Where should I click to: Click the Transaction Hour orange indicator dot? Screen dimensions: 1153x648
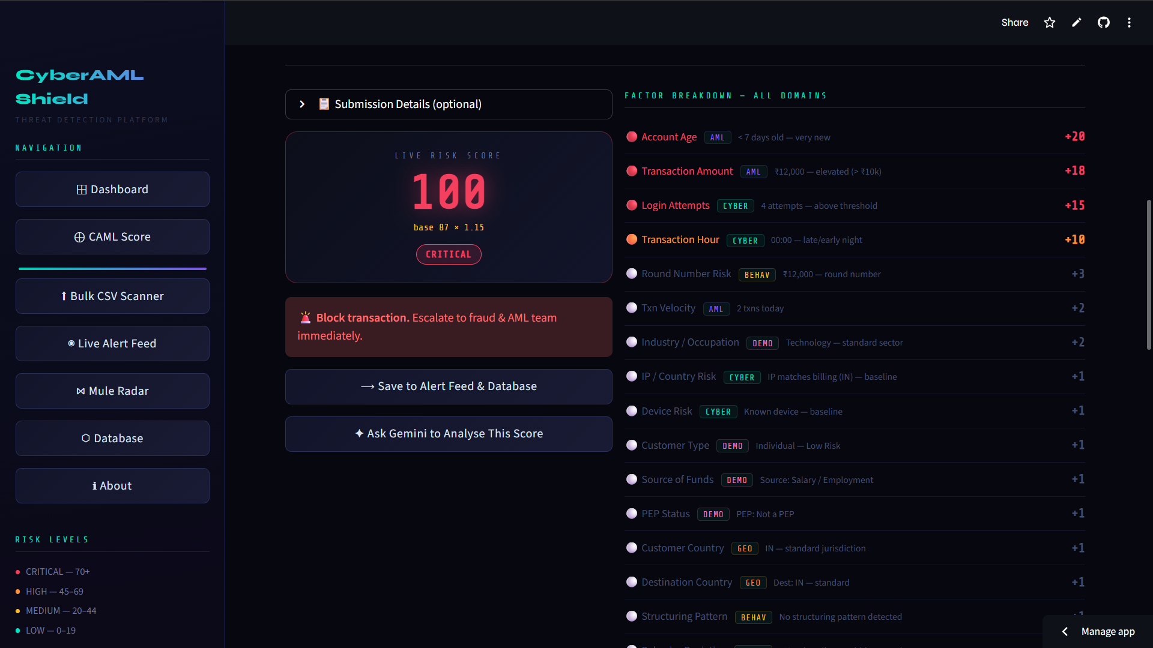[x=631, y=239]
